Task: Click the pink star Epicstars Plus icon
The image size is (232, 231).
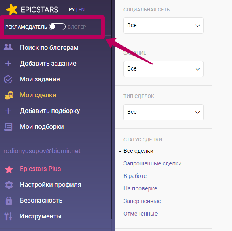Action: 9,169
